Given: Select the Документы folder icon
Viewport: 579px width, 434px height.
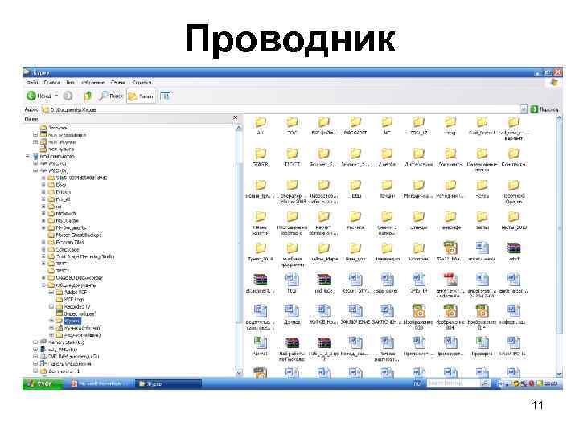Looking at the screenshot, I should [x=450, y=154].
